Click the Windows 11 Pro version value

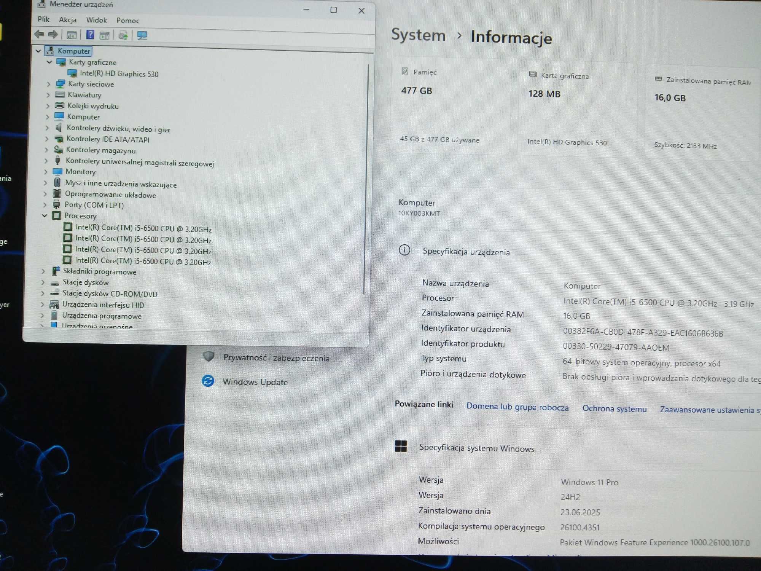tap(589, 482)
